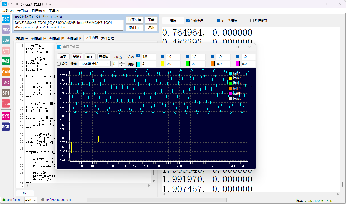Switch to the RTT sidebar icon

tap(6, 50)
